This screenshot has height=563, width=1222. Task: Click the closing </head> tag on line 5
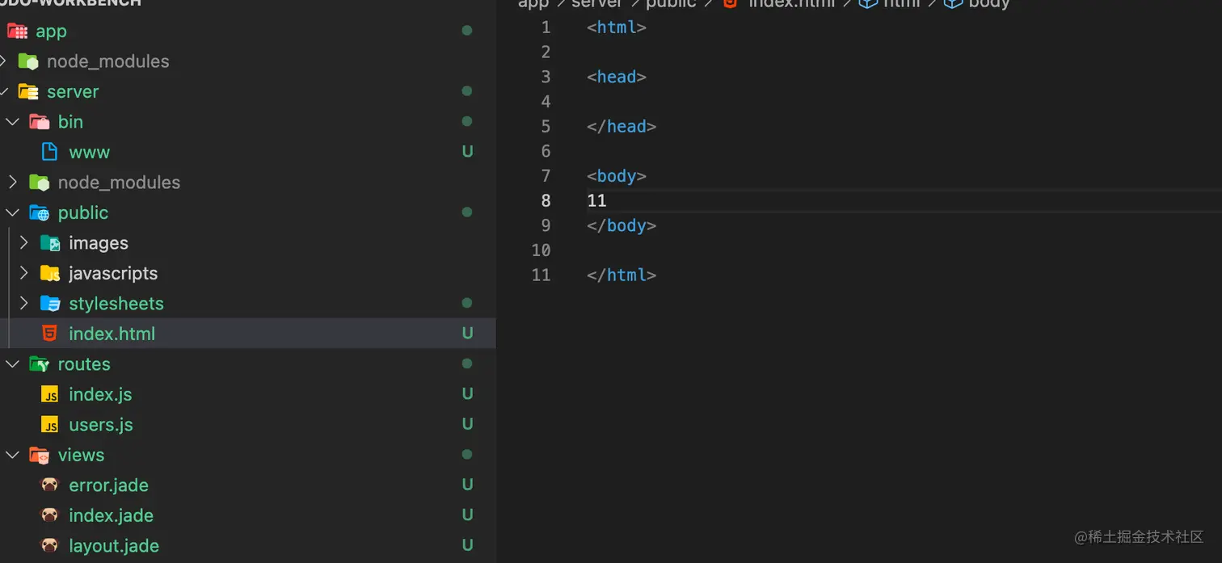tap(622, 126)
